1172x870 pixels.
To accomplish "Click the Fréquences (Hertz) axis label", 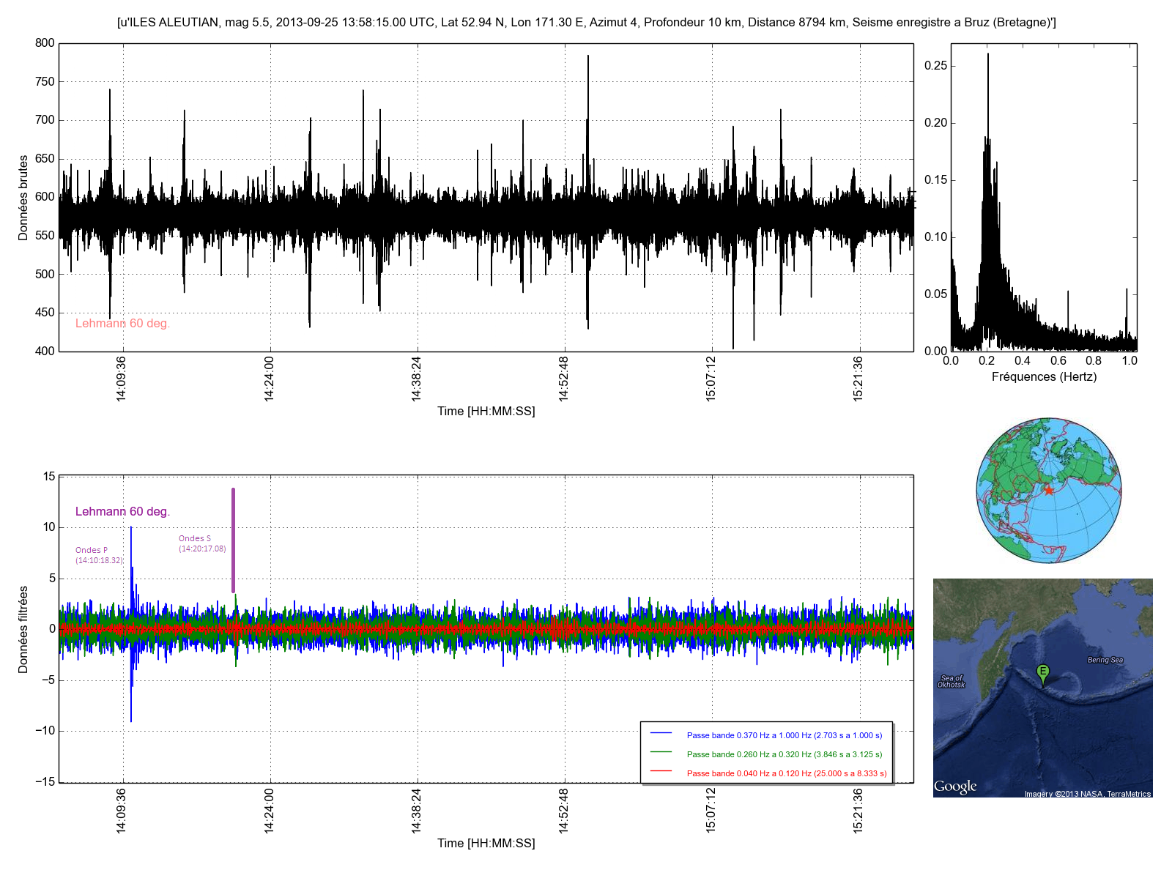I will coord(1044,377).
